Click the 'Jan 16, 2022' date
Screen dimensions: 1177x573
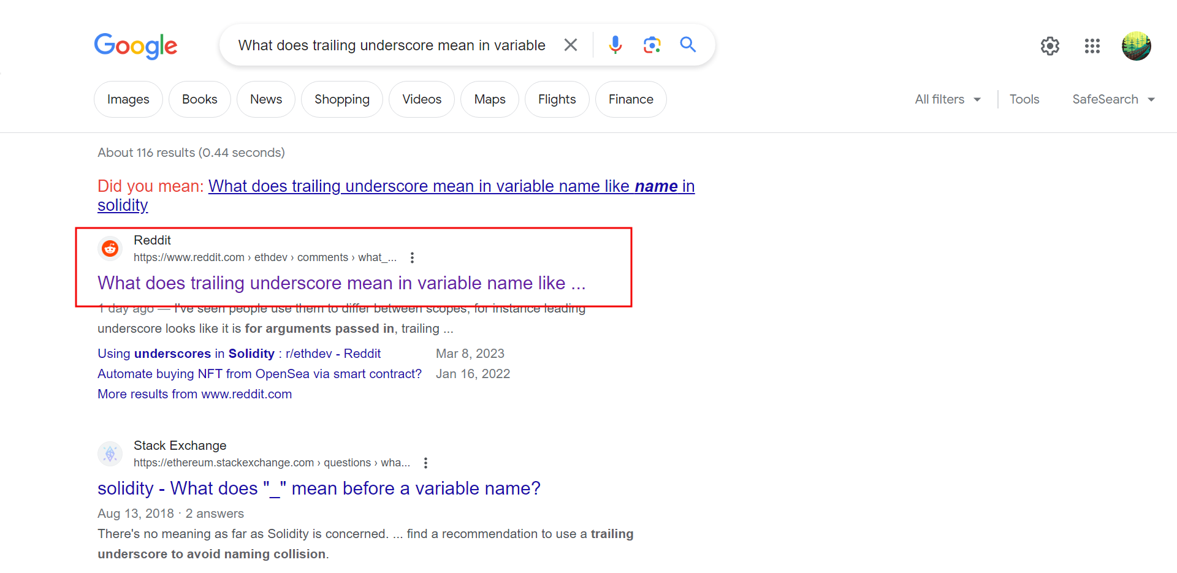click(x=473, y=374)
